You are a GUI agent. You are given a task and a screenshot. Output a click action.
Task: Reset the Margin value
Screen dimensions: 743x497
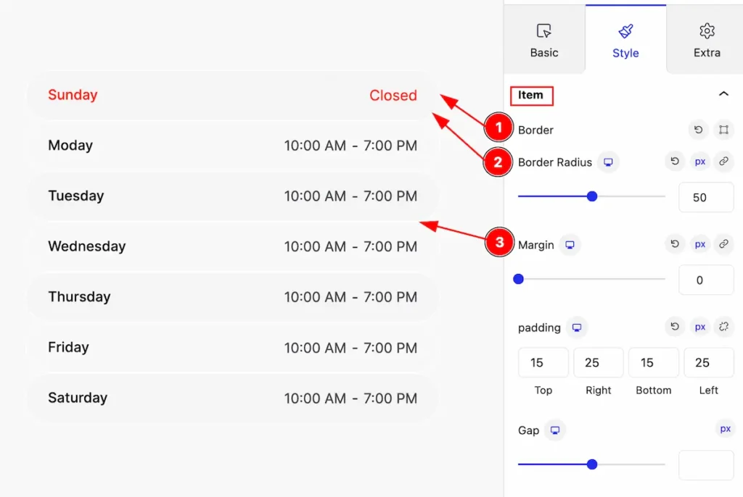tap(675, 244)
